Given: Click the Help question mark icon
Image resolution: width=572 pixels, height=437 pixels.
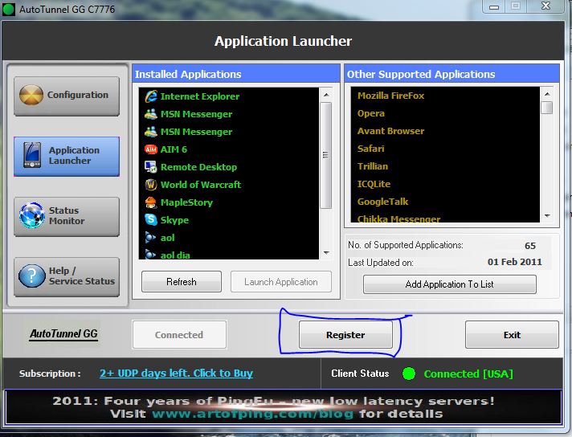Looking at the screenshot, I should point(32,276).
